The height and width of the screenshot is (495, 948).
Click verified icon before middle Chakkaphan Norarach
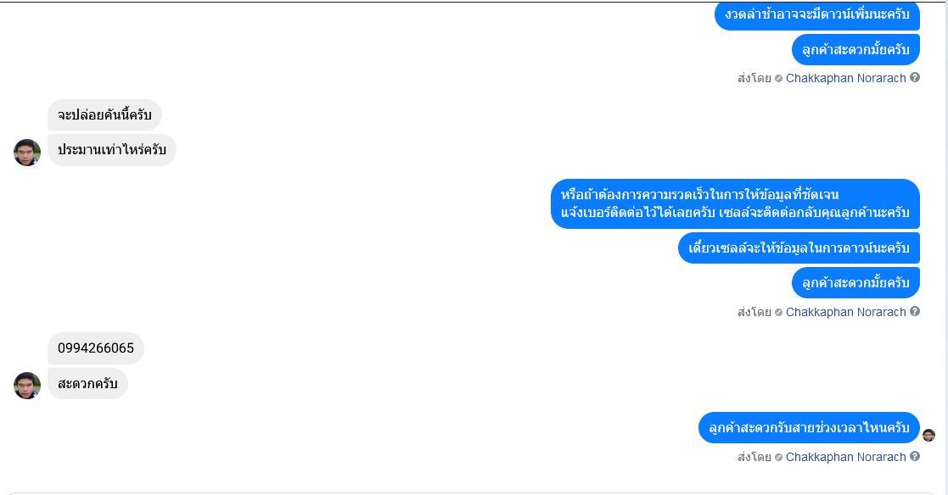[x=779, y=312]
